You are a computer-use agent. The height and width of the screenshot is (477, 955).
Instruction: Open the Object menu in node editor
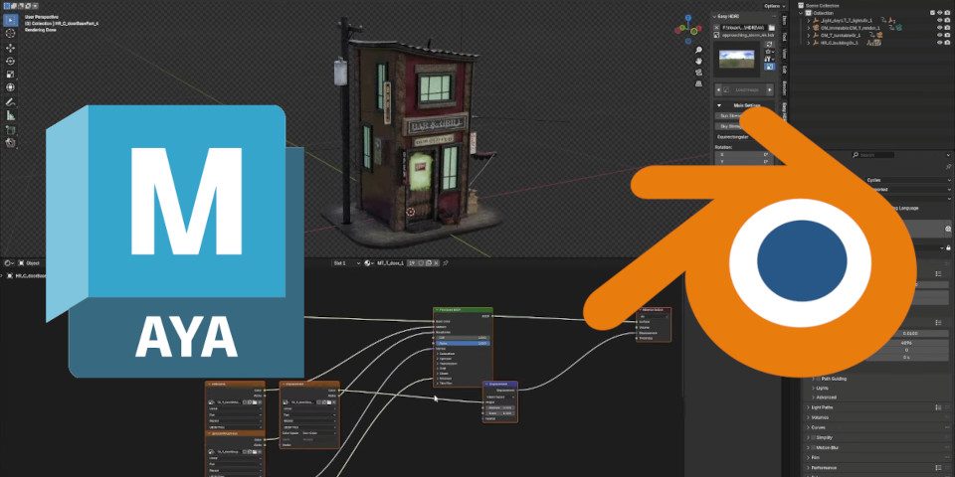(32, 263)
